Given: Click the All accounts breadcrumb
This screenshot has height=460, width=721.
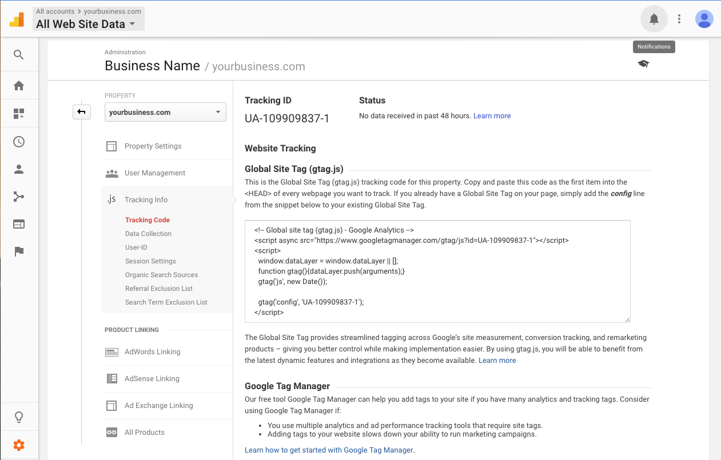Looking at the screenshot, I should (x=55, y=11).
